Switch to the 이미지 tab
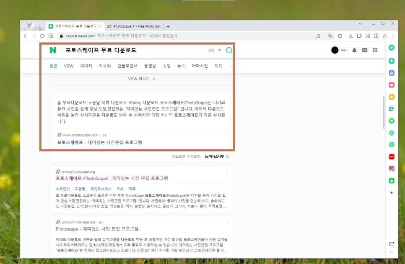Image resolution: width=405 pixels, height=264 pixels. pyautogui.click(x=86, y=66)
